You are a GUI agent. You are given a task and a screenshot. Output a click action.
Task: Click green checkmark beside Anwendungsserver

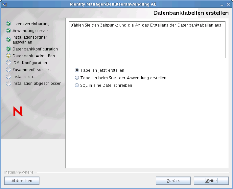(9, 31)
